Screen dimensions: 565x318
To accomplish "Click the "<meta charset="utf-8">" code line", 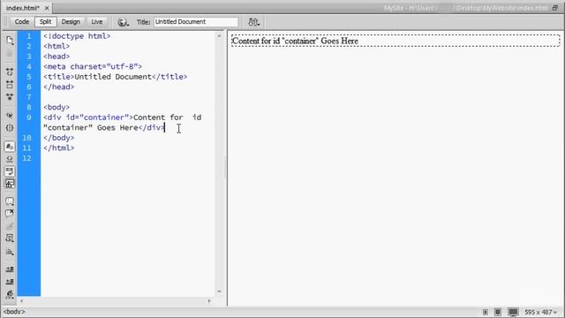I will [93, 67].
